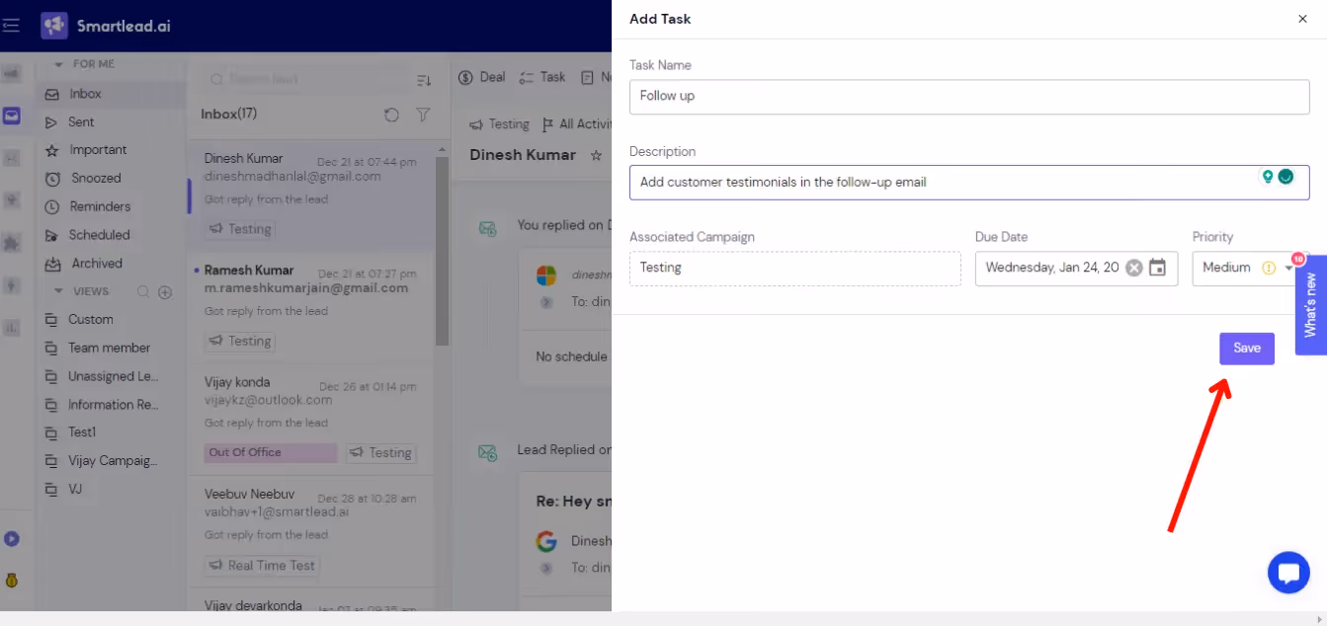Click into the Description text field
Screen dimensions: 1327x626
point(969,183)
